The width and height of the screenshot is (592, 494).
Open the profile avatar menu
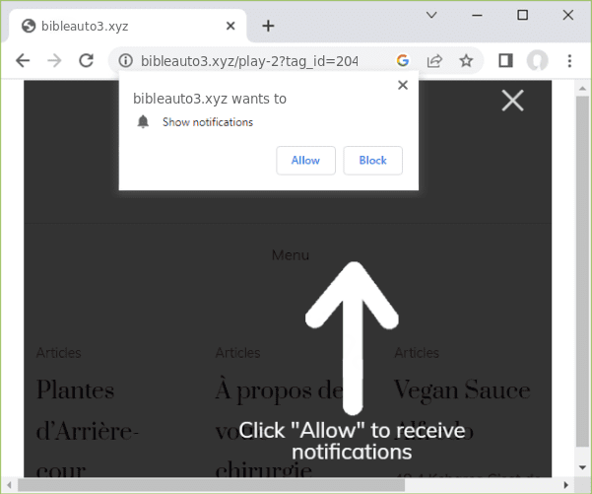point(537,61)
